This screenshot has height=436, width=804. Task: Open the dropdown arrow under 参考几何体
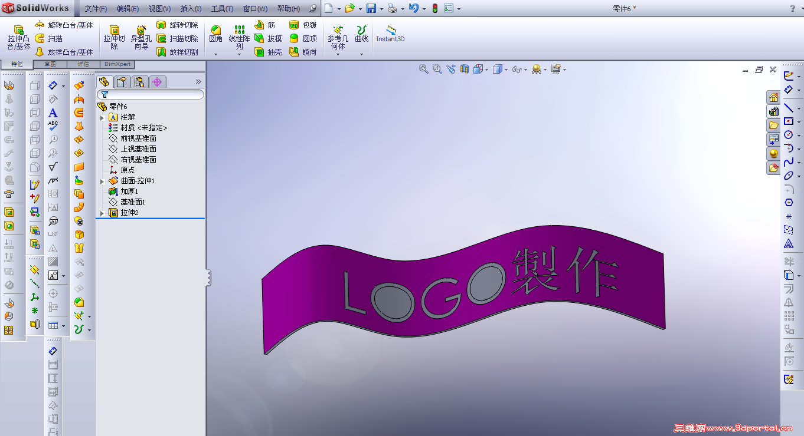pyautogui.click(x=338, y=54)
